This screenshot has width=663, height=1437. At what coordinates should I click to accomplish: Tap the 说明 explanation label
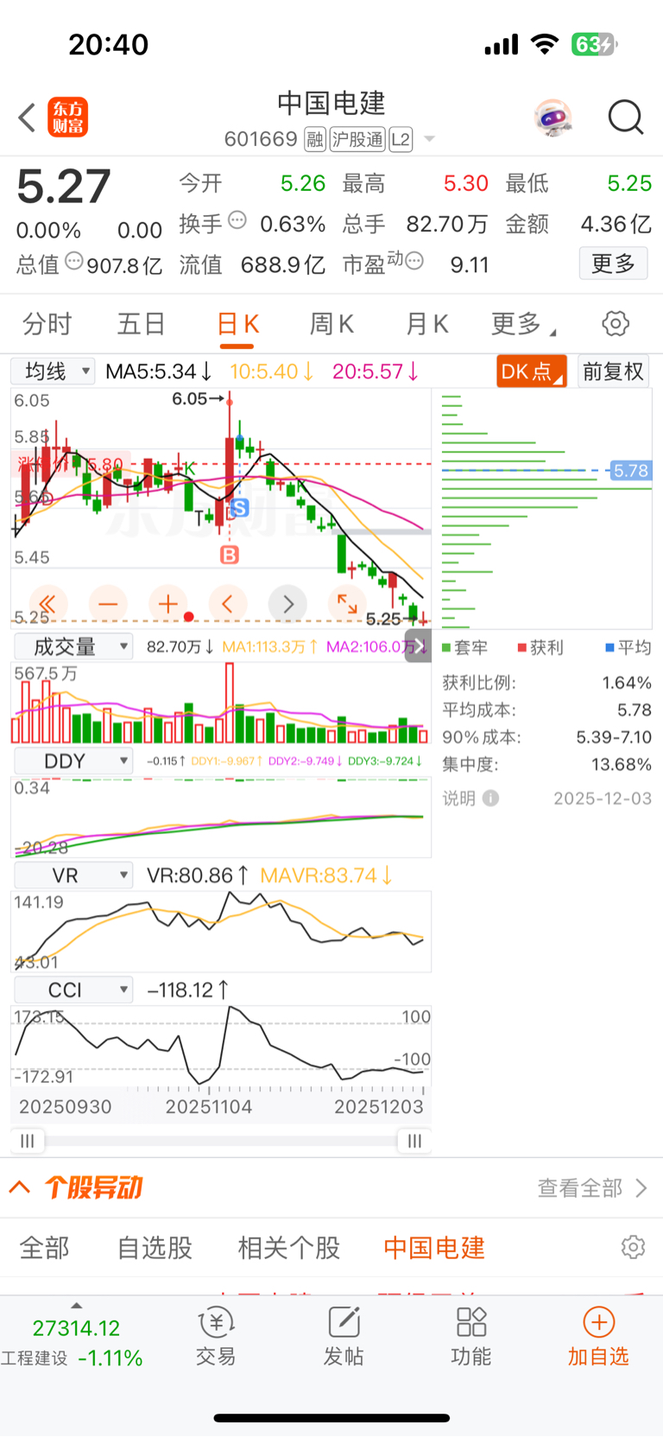(x=458, y=798)
